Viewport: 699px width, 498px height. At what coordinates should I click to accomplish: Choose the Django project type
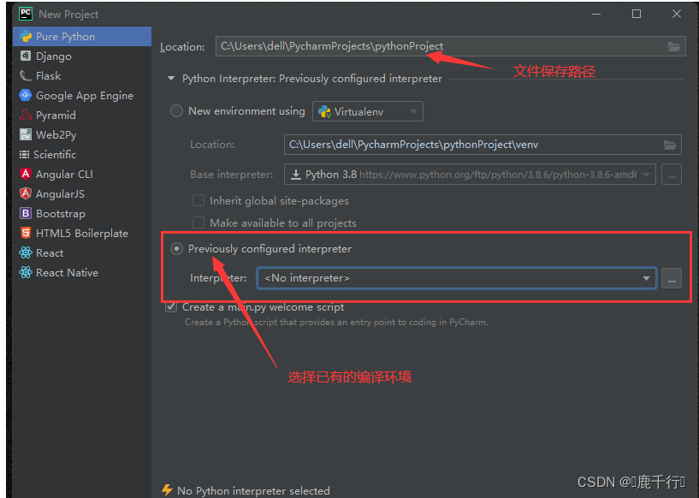(x=82, y=56)
